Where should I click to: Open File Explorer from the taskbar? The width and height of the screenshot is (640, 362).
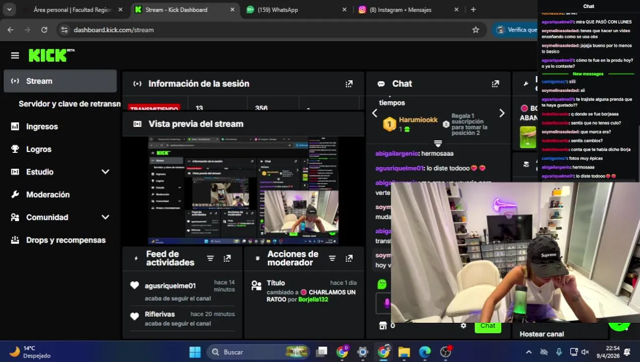404,352
